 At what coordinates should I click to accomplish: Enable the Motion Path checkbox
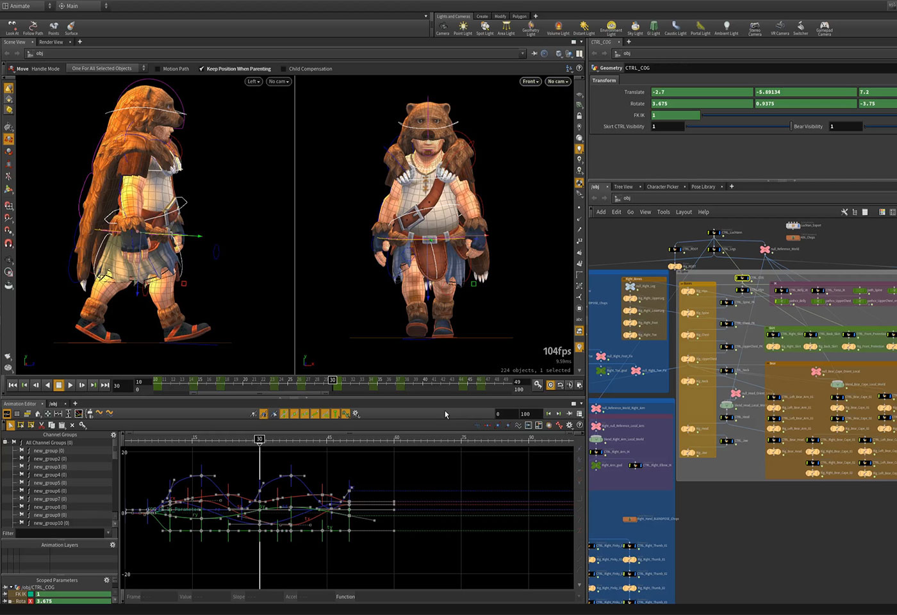[158, 69]
